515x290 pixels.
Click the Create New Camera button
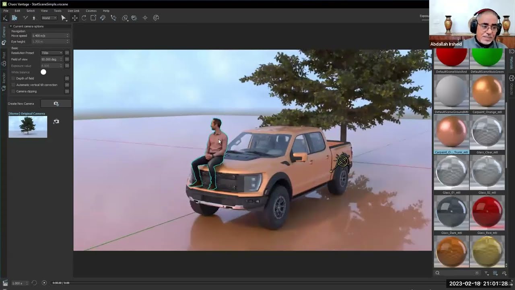tap(56, 104)
